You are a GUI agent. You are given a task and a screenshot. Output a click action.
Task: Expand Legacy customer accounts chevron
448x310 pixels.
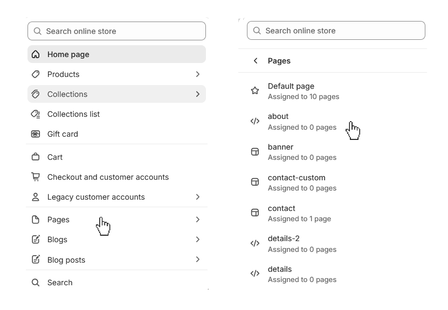[198, 197]
